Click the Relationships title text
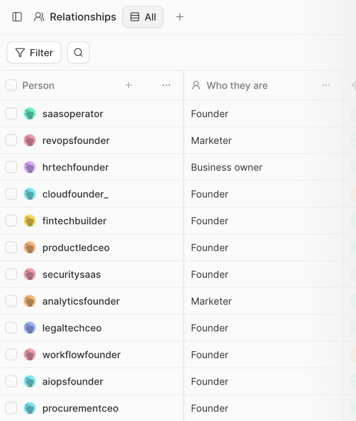The height and width of the screenshot is (421, 356). (83, 17)
